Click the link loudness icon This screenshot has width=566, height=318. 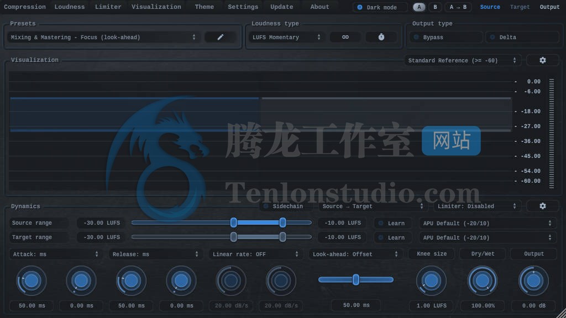(345, 37)
